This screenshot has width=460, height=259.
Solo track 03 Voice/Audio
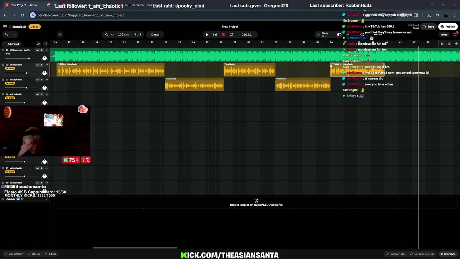click(x=42, y=79)
